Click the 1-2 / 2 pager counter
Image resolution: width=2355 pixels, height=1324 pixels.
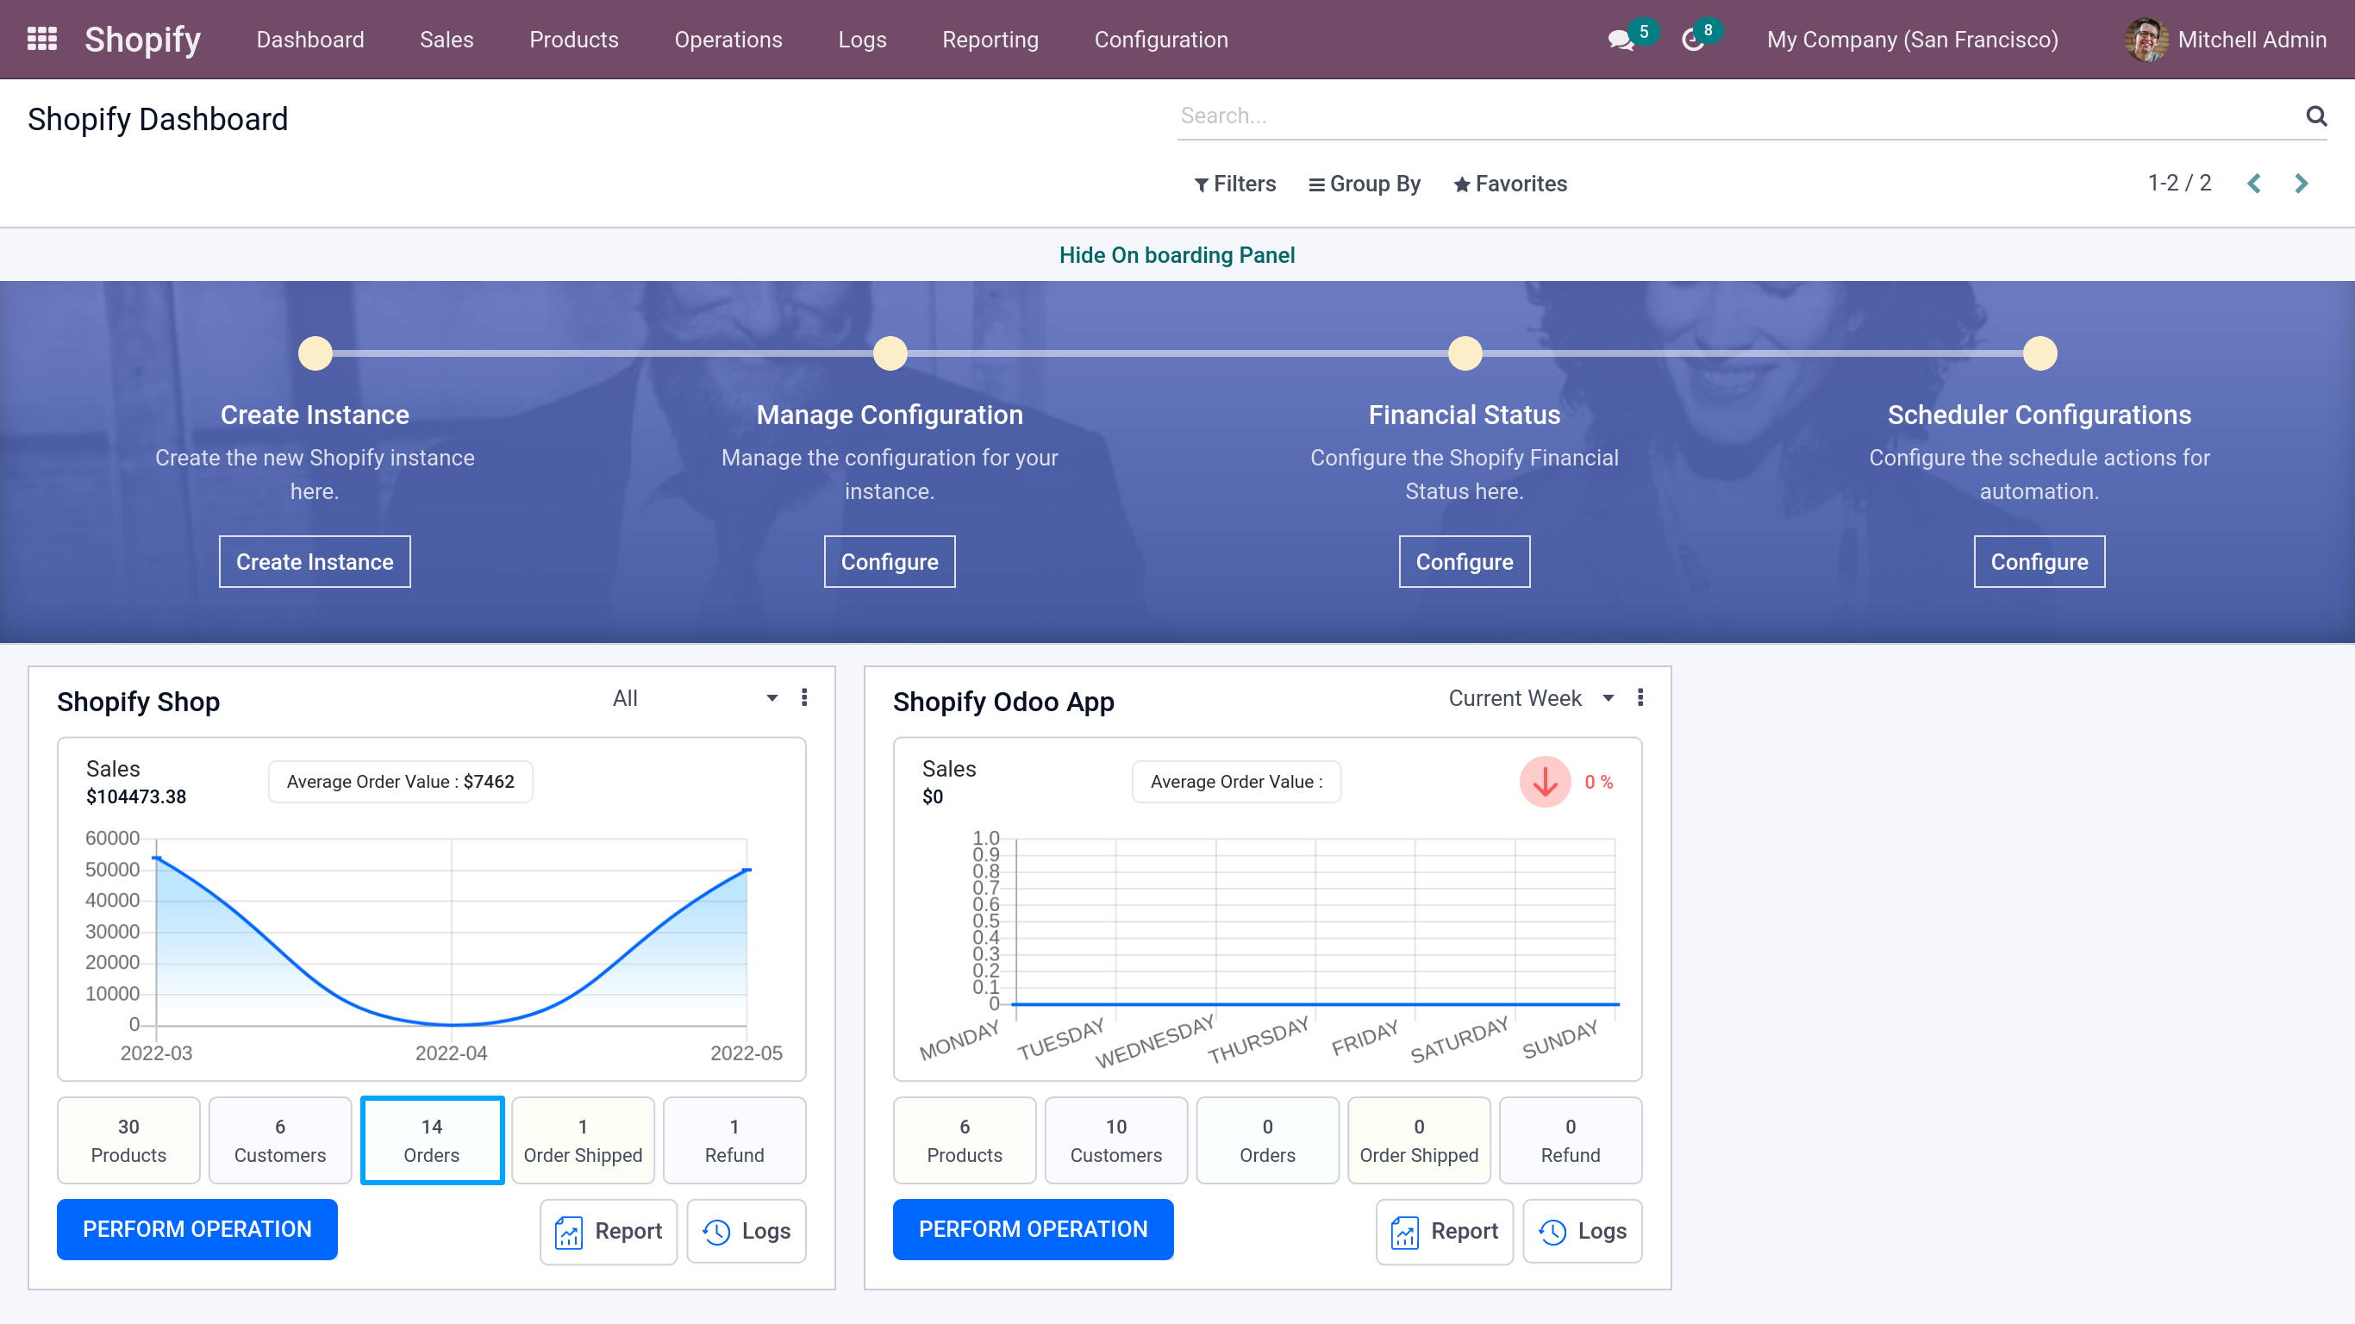pos(2179,184)
